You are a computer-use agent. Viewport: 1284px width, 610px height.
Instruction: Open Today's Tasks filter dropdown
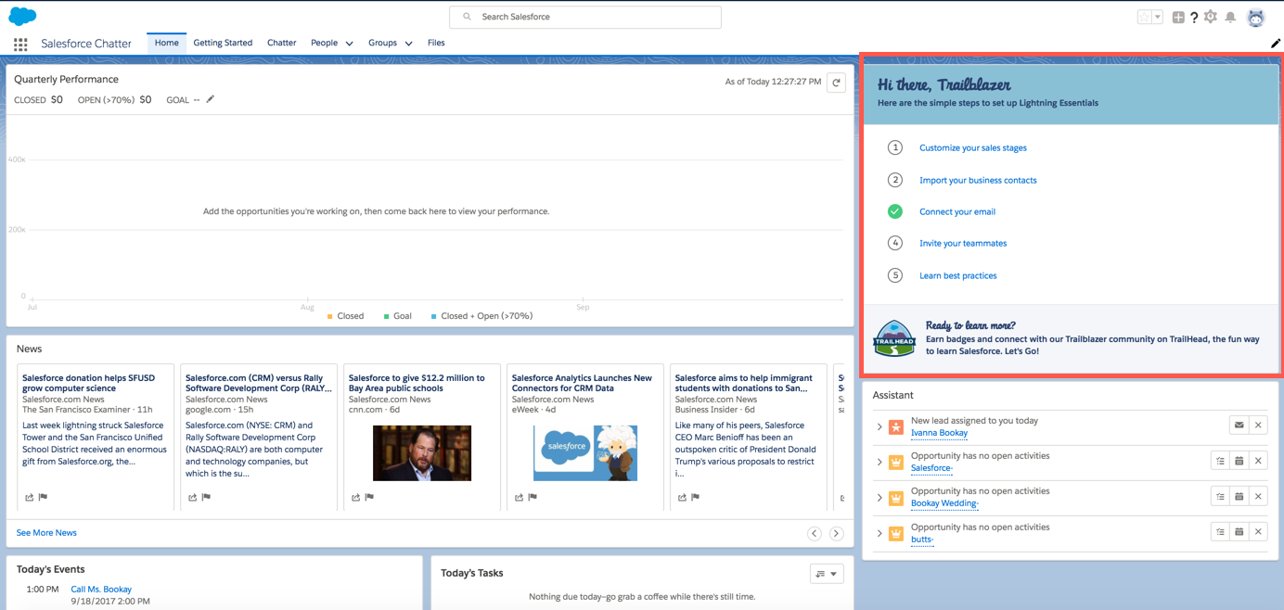pos(827,574)
